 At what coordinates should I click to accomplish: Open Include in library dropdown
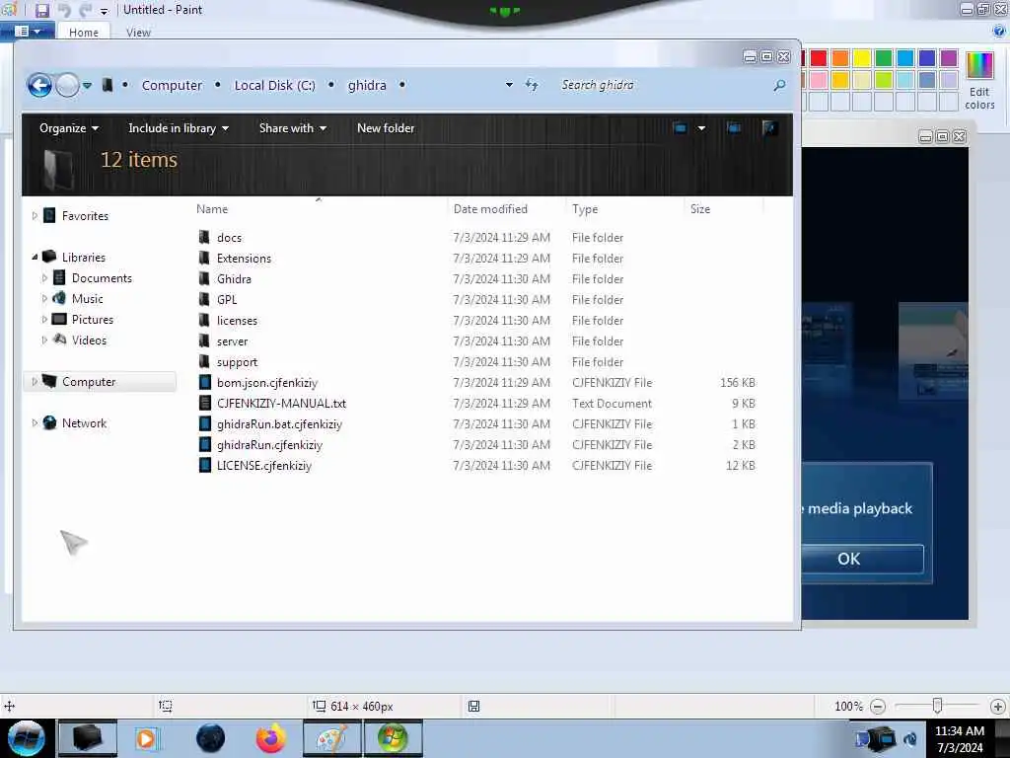coord(179,128)
